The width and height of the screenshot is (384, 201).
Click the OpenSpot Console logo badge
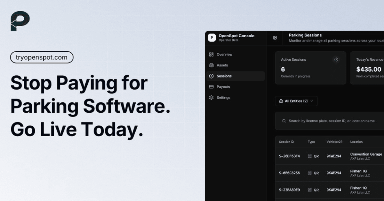point(212,38)
